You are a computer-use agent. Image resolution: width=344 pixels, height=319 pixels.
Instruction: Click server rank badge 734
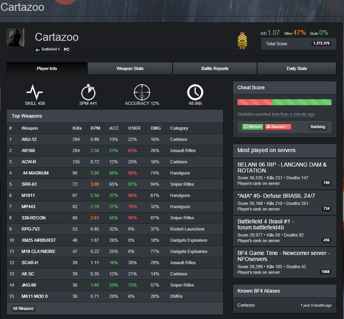click(326, 209)
